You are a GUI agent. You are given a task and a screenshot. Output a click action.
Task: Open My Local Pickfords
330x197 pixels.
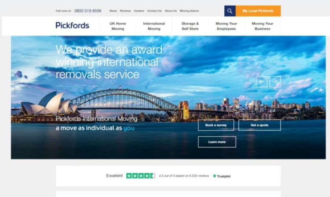pos(258,11)
